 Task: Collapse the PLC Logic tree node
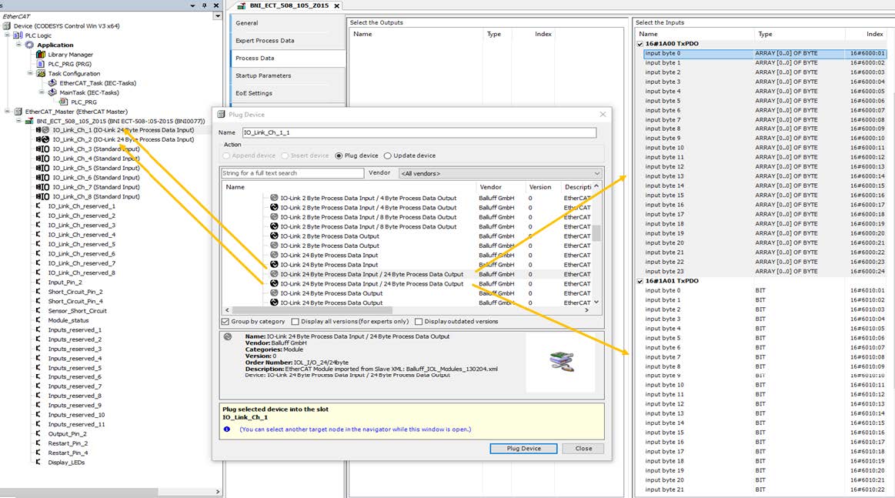[x=8, y=35]
